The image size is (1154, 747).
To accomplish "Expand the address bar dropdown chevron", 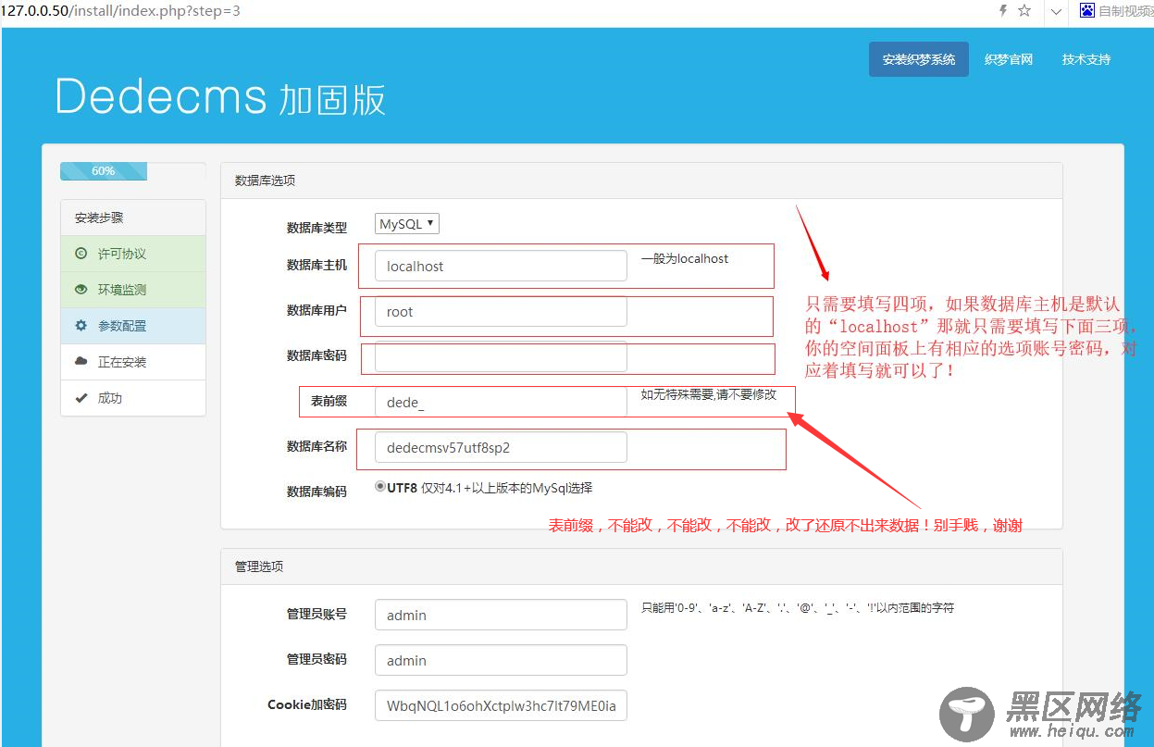I will coord(1056,11).
